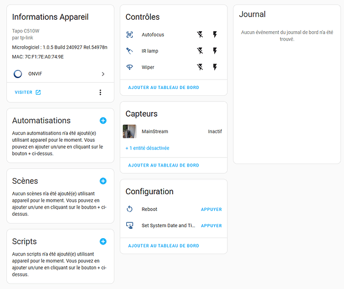Add a new scene with plus icon

pos(103,181)
